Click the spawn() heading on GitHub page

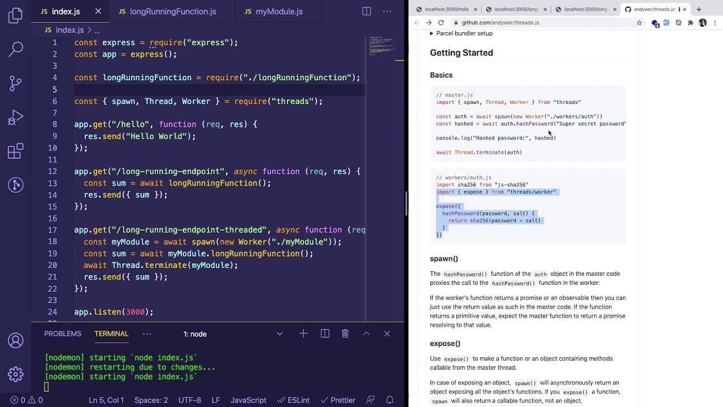coord(444,259)
